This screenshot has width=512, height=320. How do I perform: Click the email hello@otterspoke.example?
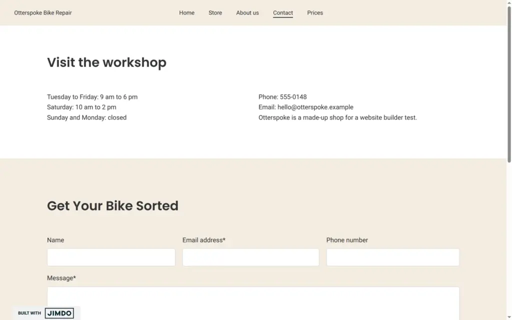pyautogui.click(x=315, y=107)
